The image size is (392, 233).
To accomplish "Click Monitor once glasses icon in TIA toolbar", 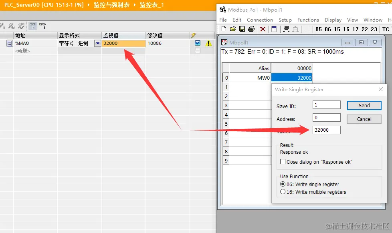I will (x=42, y=26).
